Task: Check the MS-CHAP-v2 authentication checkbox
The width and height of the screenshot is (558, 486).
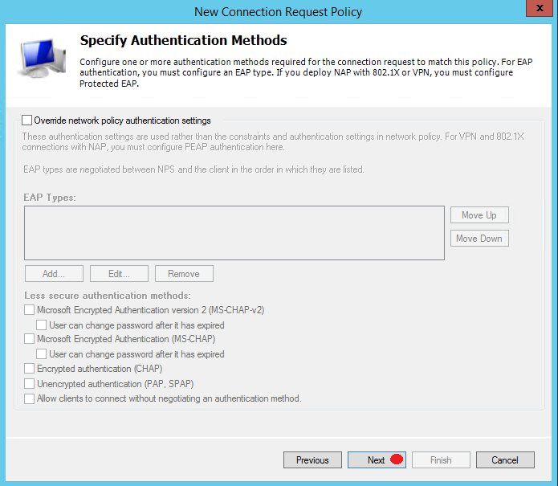Action: (29, 310)
